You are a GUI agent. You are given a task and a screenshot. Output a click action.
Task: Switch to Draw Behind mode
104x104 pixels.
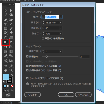pyautogui.click(x=8, y=90)
